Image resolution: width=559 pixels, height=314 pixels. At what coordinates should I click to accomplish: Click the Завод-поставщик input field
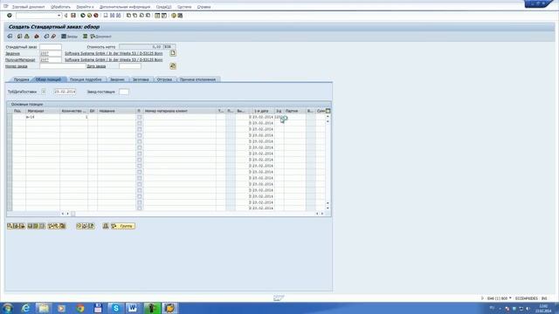coord(124,92)
